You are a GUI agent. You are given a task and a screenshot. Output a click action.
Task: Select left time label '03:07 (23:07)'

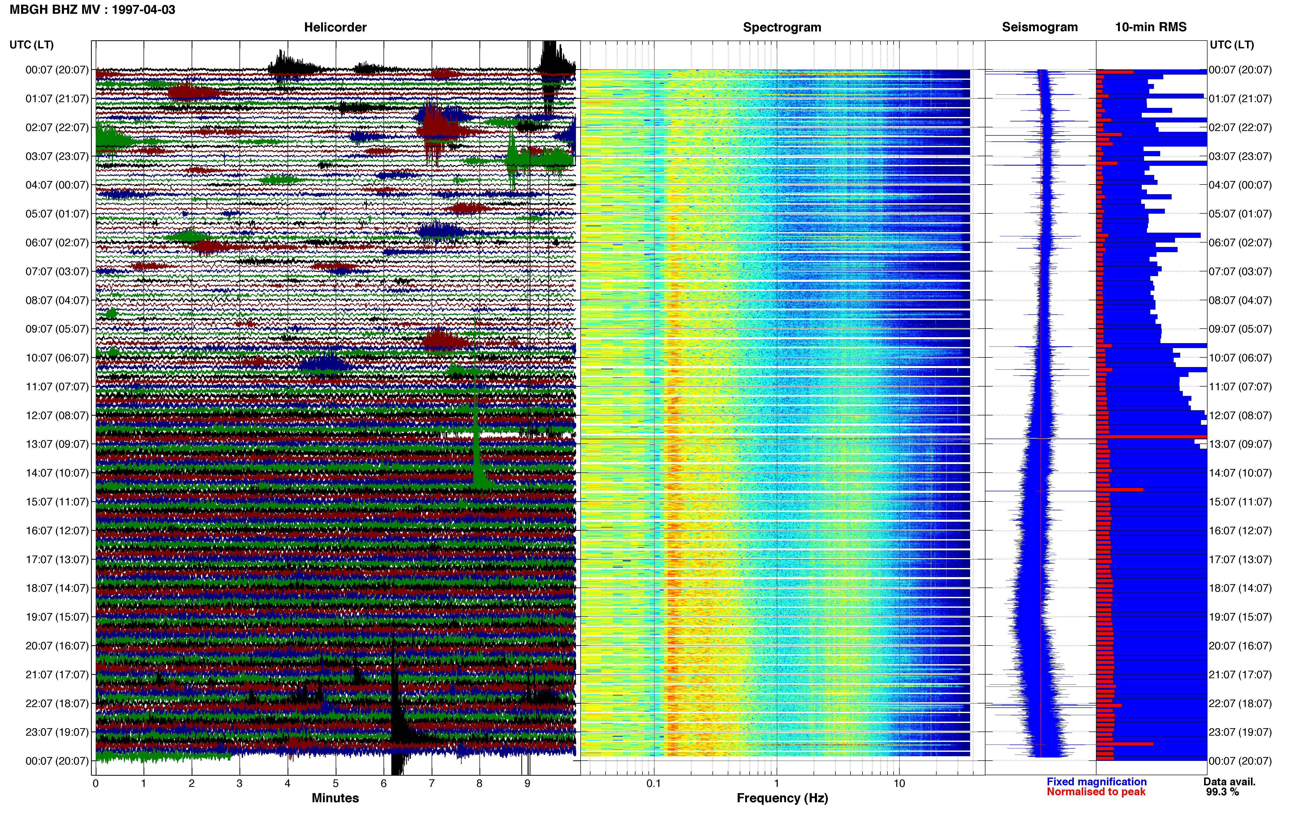click(x=57, y=156)
